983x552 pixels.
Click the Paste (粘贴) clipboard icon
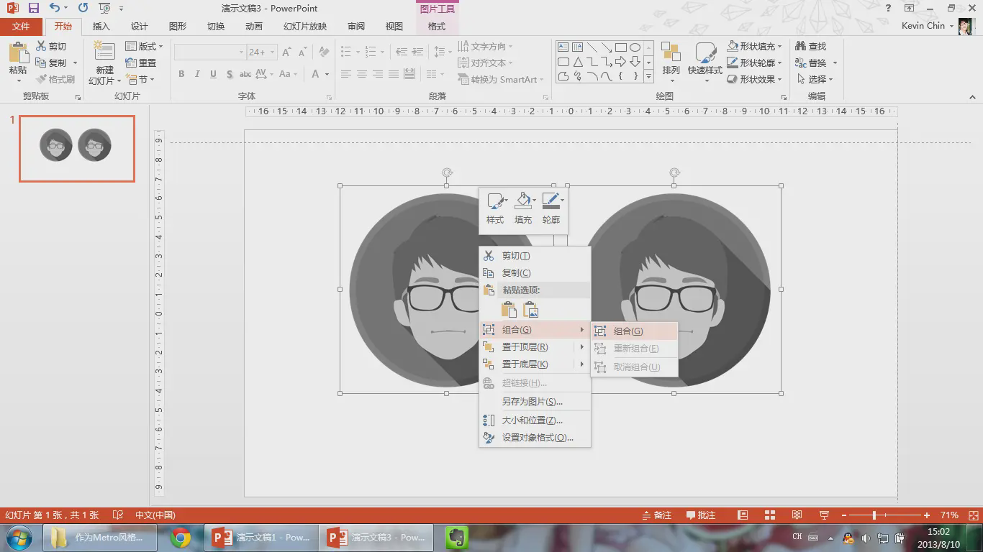(18, 54)
